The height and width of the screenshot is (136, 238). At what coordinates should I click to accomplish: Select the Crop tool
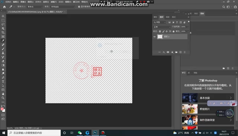(x=3, y=33)
